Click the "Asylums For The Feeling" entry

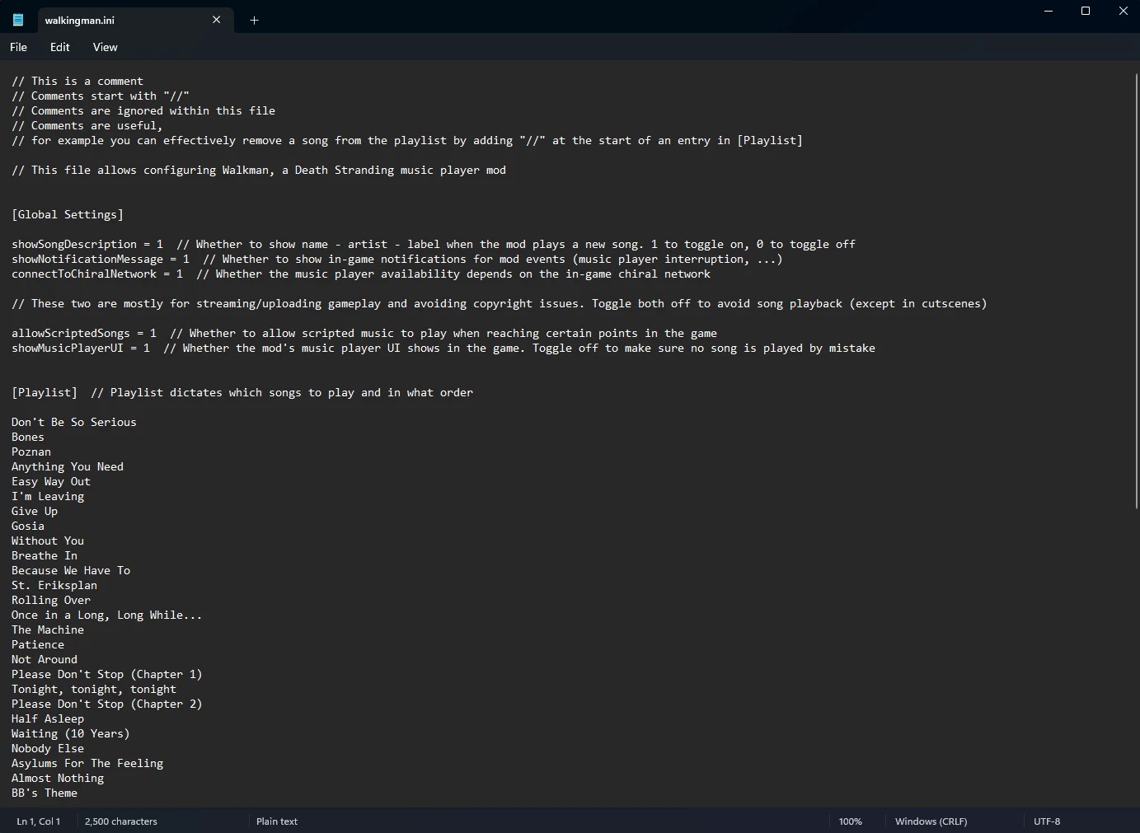coord(87,763)
